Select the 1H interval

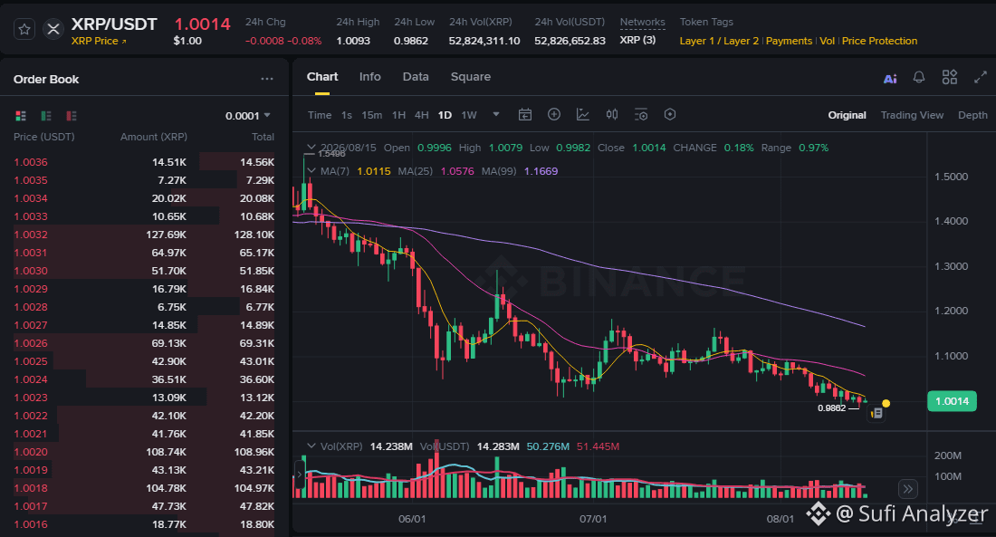click(398, 115)
